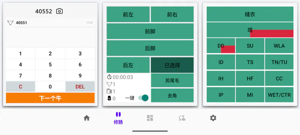Select the 前右 hoof button

(x=172, y=14)
